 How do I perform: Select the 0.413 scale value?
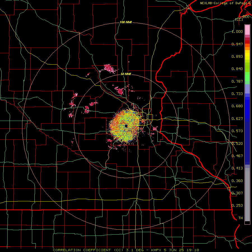(x=237, y=168)
